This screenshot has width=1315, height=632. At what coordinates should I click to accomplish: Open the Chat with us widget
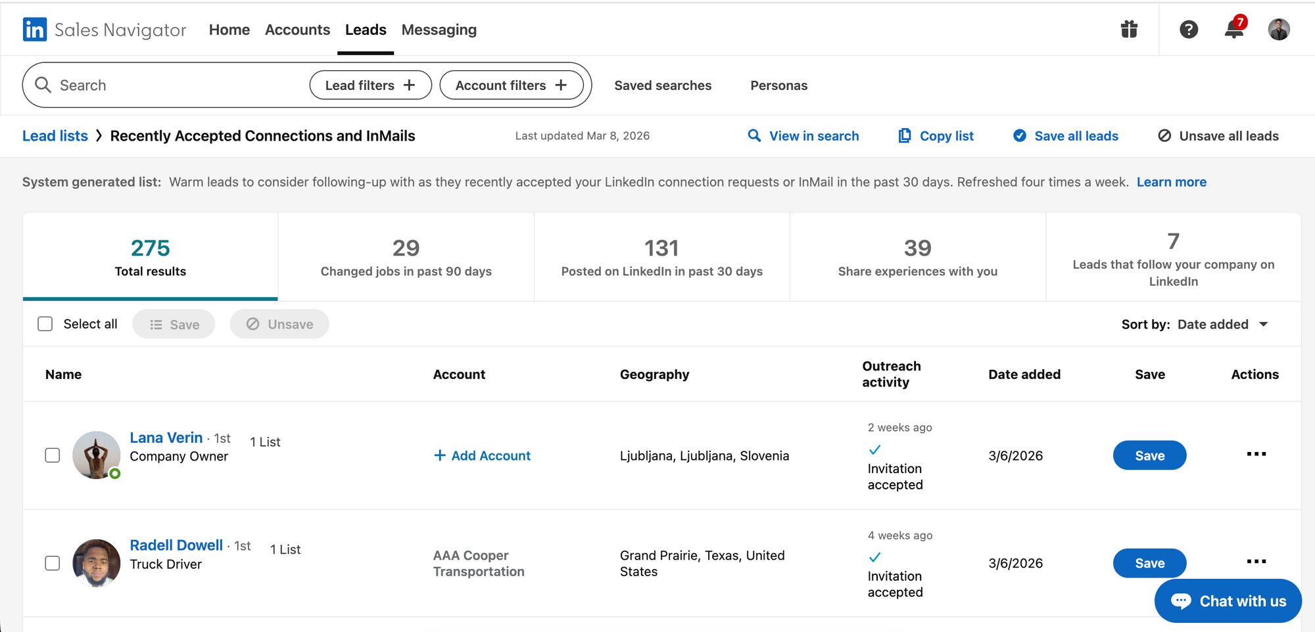[x=1228, y=600]
